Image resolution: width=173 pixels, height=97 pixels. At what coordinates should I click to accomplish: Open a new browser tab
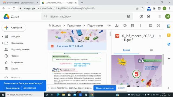(82, 3)
